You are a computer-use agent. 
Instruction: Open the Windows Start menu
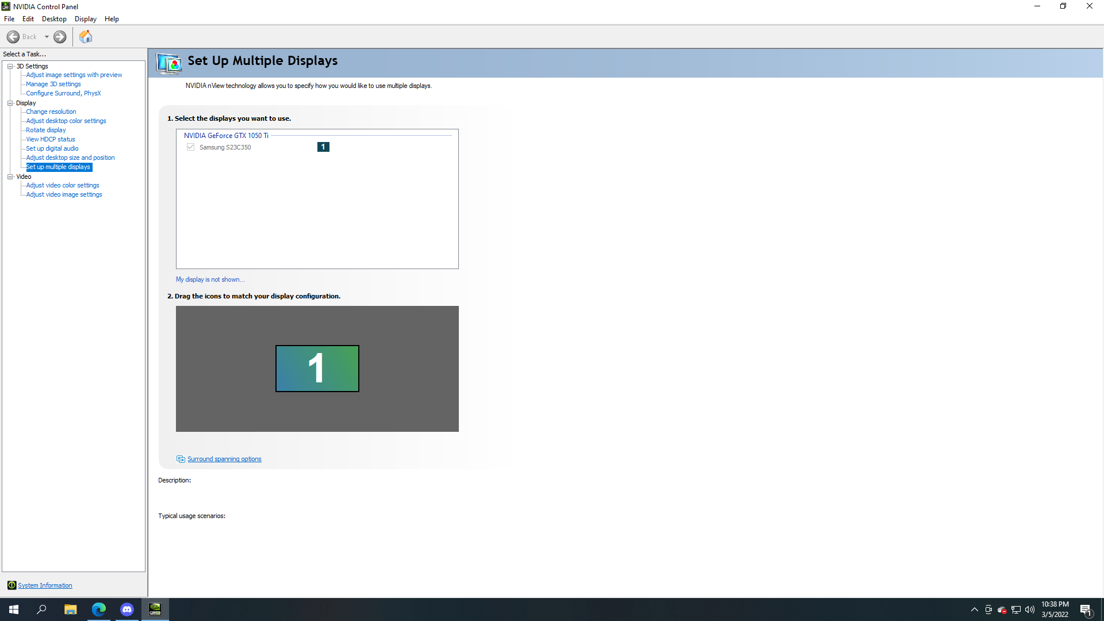14,609
